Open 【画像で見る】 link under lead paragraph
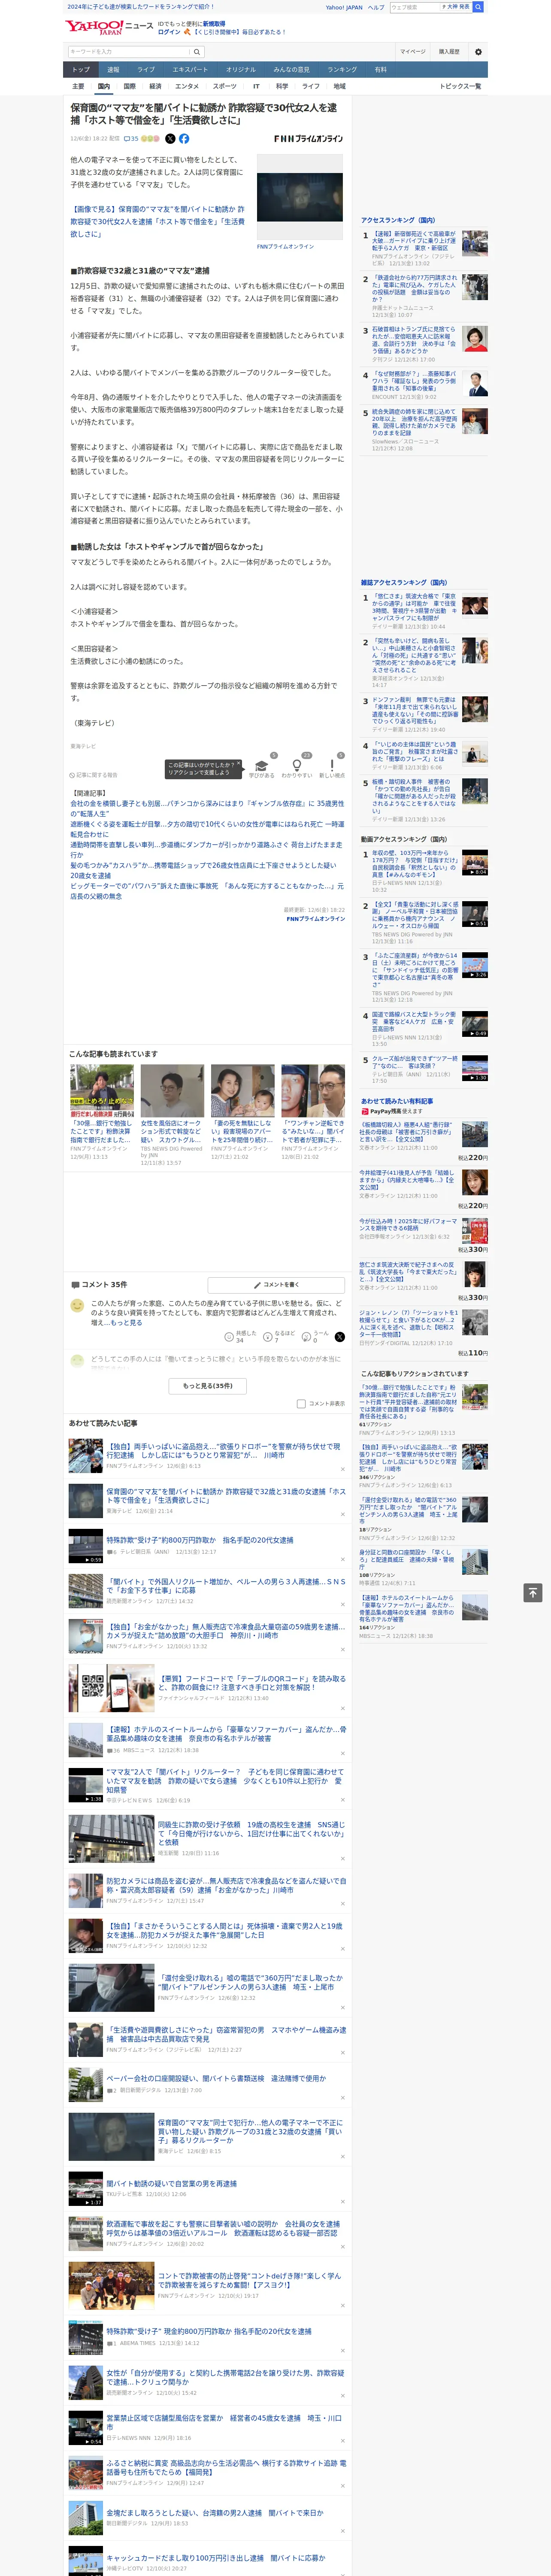 click(x=157, y=222)
